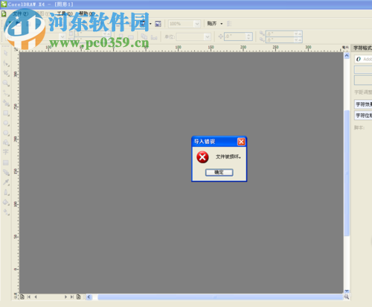
Task: Click 确定 in the import error dialog
Action: click(219, 172)
